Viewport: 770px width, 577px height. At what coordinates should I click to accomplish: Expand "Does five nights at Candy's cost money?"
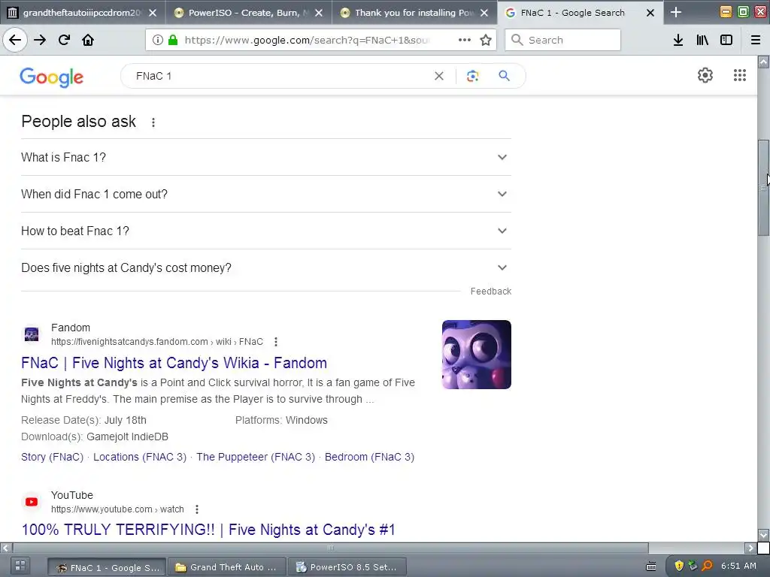pos(265,267)
